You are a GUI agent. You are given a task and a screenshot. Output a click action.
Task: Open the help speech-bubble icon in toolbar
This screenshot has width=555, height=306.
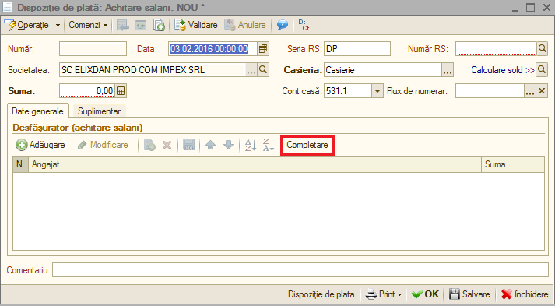tap(282, 25)
